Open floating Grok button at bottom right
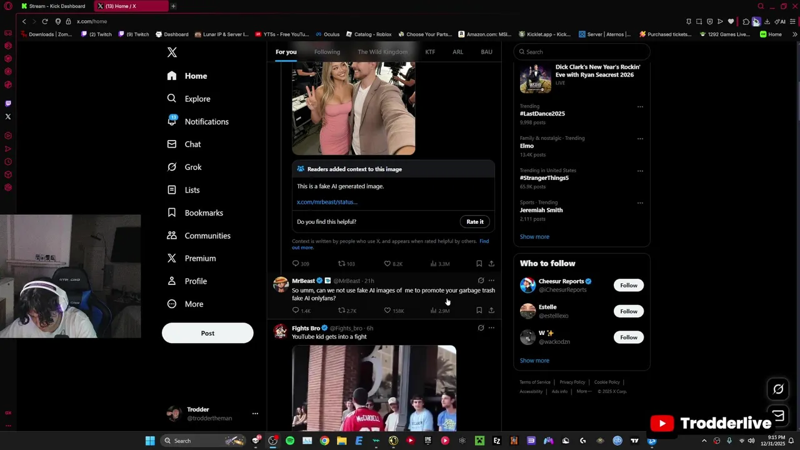This screenshot has height=450, width=800. tap(778, 389)
